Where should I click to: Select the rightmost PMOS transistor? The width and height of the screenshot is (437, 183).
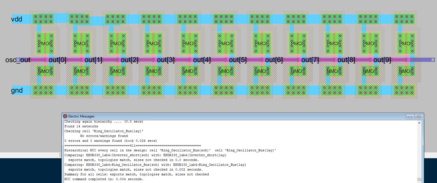(406, 43)
